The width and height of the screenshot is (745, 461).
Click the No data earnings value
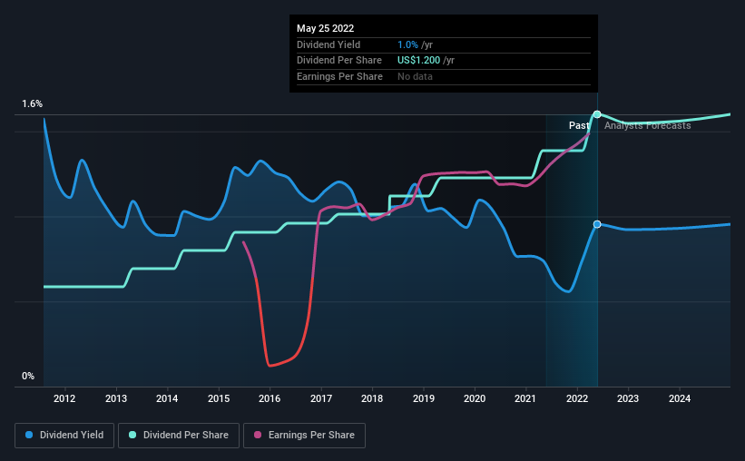click(416, 76)
